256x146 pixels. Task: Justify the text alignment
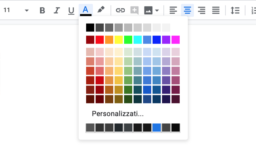pyautogui.click(x=216, y=10)
